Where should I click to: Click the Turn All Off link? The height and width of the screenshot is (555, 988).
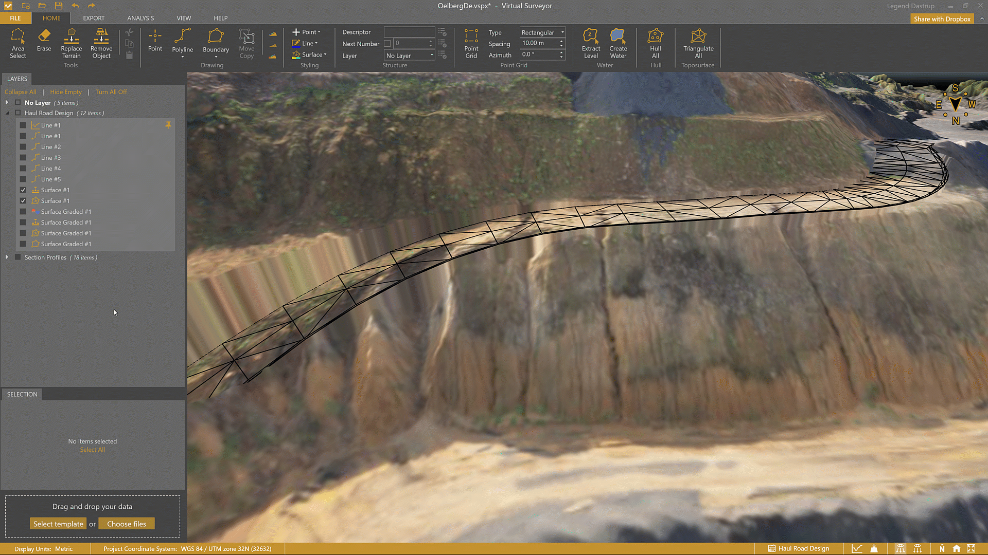click(x=111, y=92)
